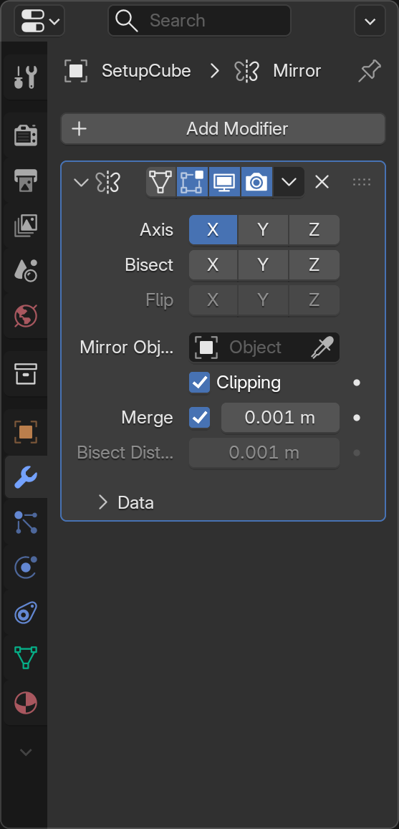Open the Scene properties tab
399x829 pixels.
25,271
